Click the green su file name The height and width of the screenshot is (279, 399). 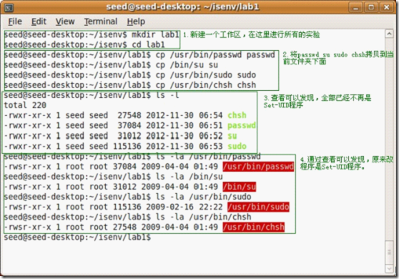click(x=232, y=136)
